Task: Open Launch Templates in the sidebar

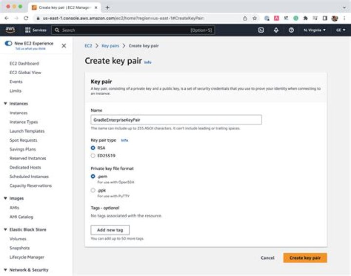Action: [x=27, y=131]
